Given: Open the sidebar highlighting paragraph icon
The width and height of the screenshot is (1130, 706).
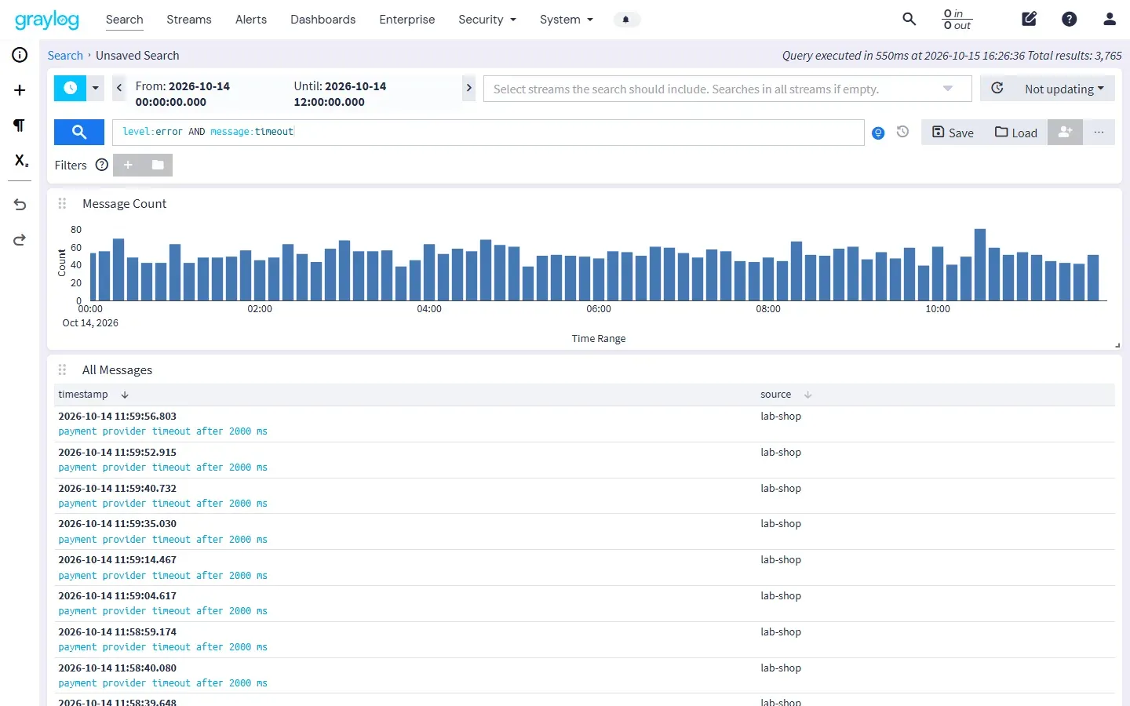Looking at the screenshot, I should (20, 126).
